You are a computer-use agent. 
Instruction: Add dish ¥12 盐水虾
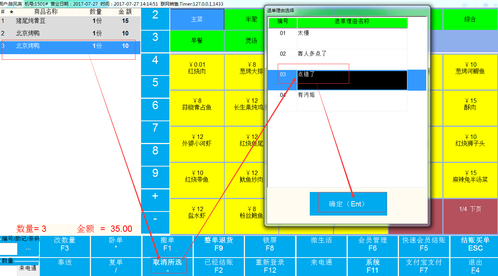click(x=197, y=216)
